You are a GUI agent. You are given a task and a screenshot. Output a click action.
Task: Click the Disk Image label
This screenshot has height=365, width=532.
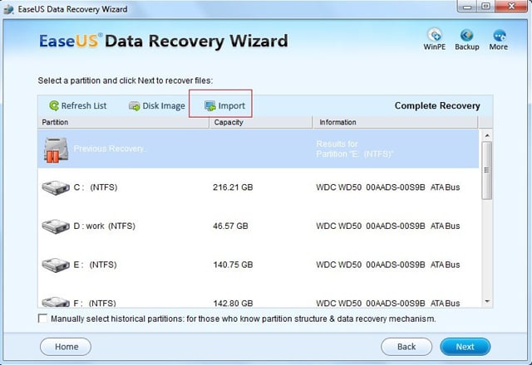coord(164,106)
